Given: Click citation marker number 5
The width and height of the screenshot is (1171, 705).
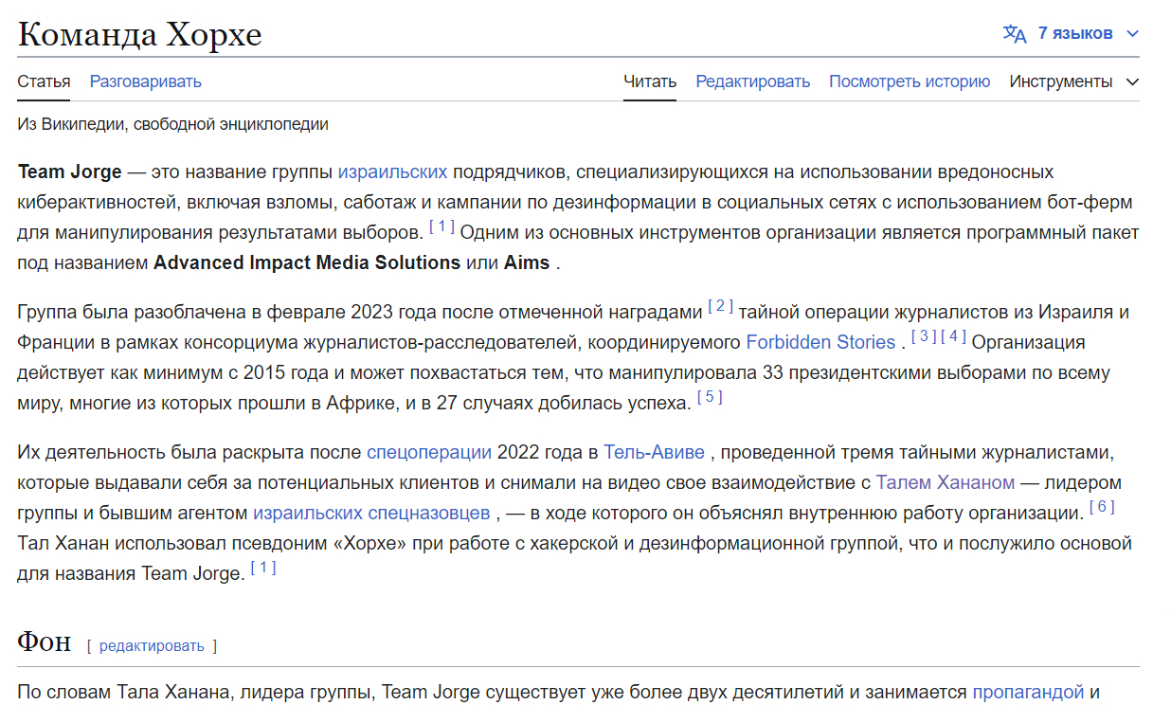Looking at the screenshot, I should [710, 398].
